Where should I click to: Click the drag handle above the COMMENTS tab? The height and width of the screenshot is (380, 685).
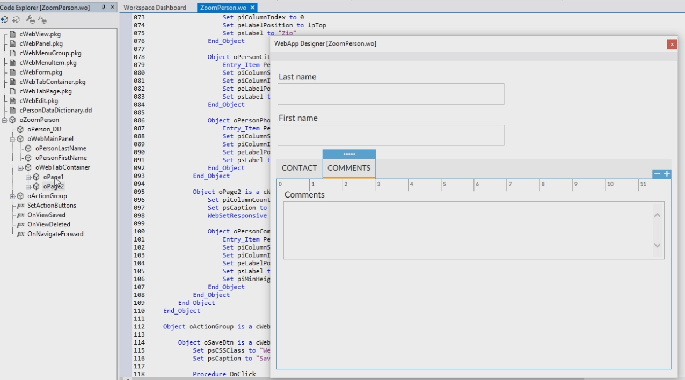point(349,154)
